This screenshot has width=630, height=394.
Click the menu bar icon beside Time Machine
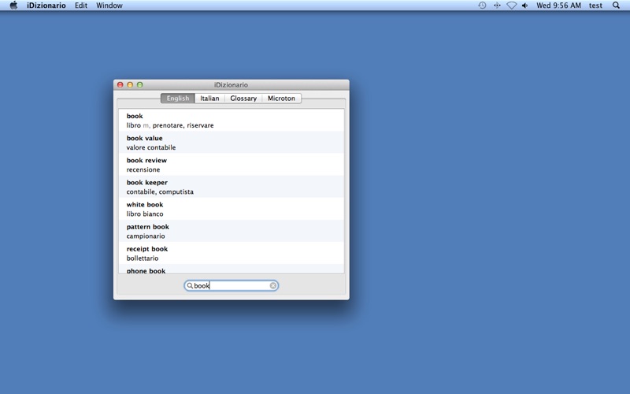497,6
